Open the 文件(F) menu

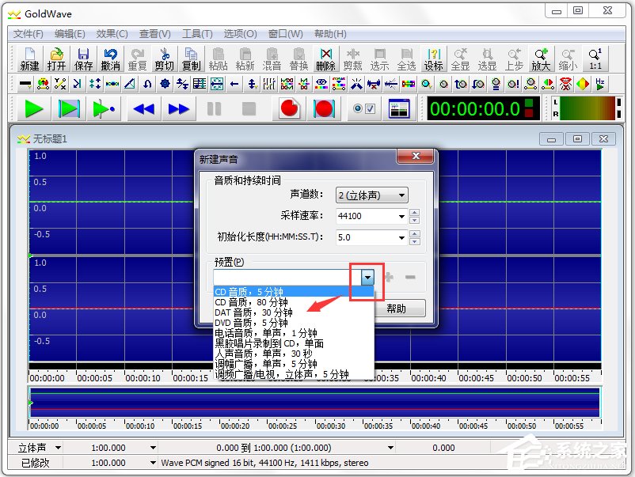pos(29,34)
